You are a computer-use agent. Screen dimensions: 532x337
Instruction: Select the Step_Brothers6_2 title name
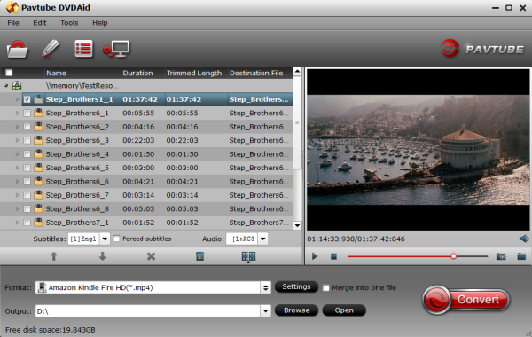[x=77, y=127]
